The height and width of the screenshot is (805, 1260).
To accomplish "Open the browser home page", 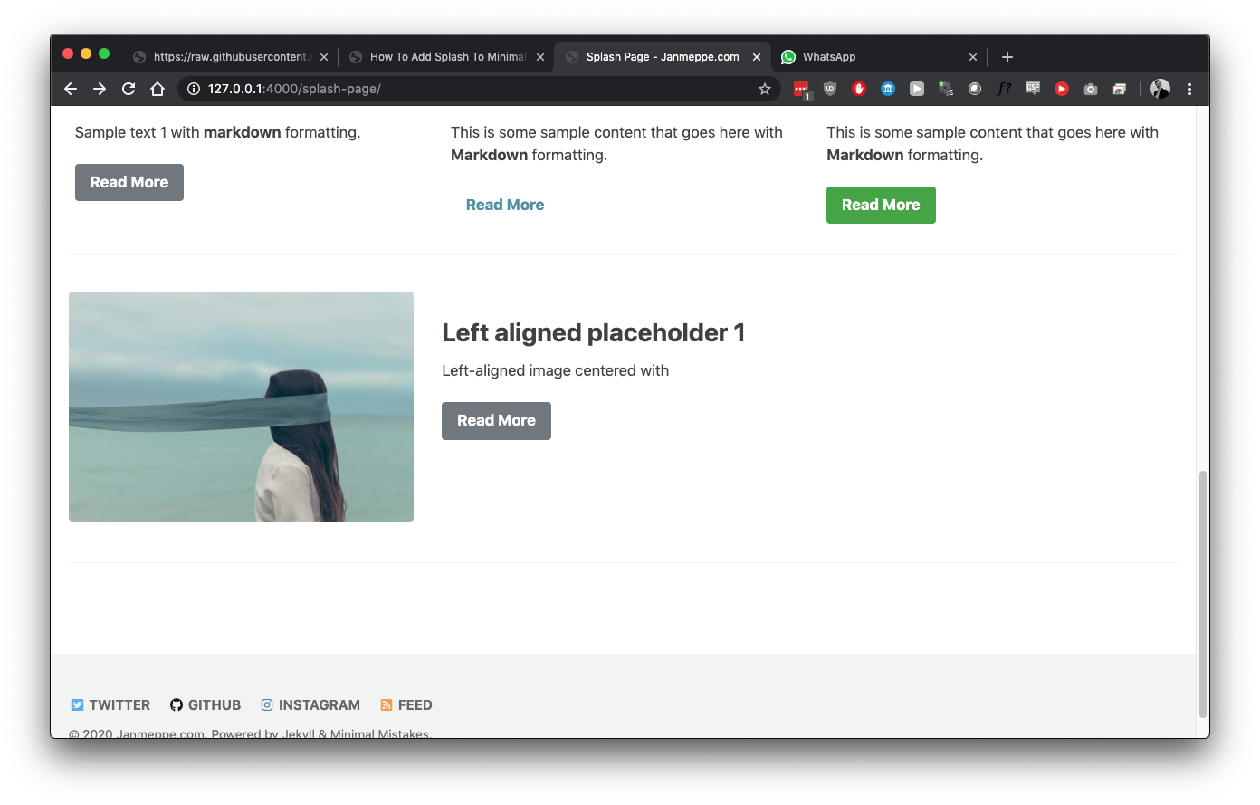I will [x=157, y=89].
